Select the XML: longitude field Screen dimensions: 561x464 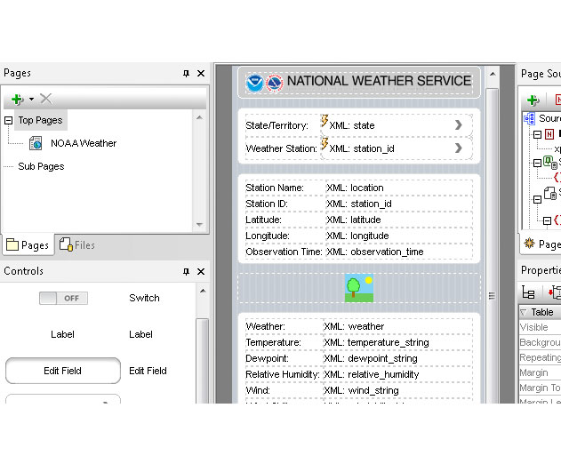pyautogui.click(x=398, y=236)
